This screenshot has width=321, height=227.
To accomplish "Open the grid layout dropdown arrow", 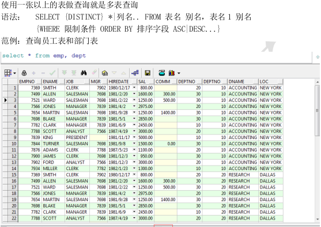I will tap(14, 73).
